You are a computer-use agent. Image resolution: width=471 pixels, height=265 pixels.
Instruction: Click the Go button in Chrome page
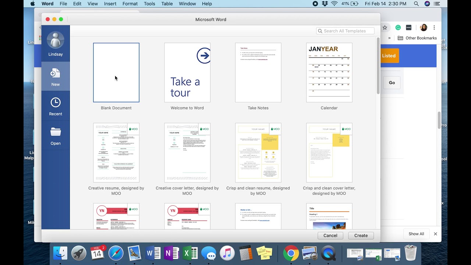(x=392, y=82)
